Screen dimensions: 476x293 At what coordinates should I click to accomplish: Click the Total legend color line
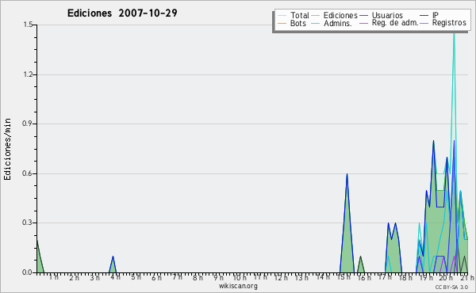coord(282,16)
